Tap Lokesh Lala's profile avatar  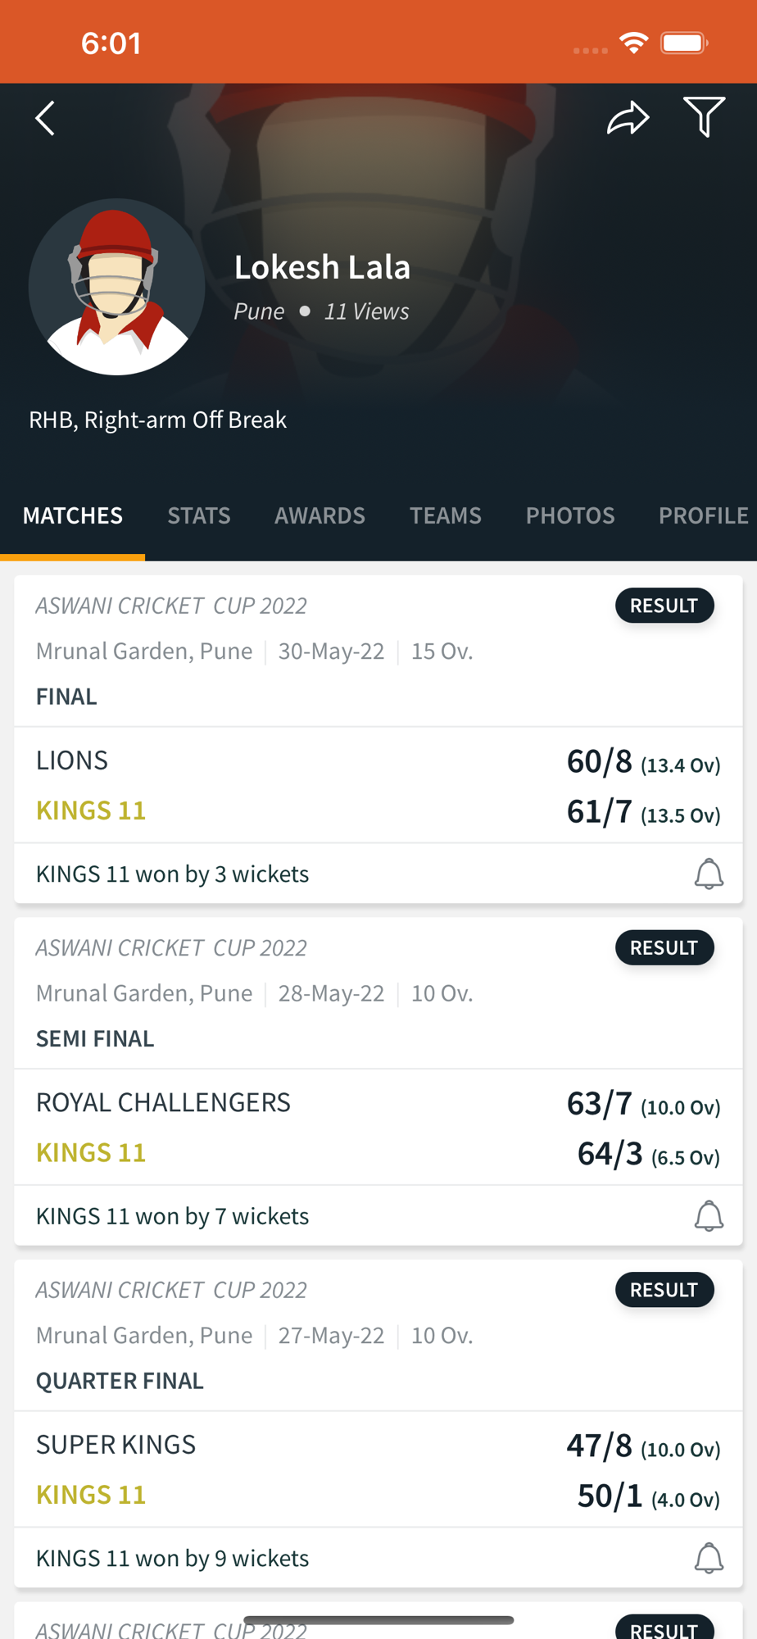click(116, 287)
